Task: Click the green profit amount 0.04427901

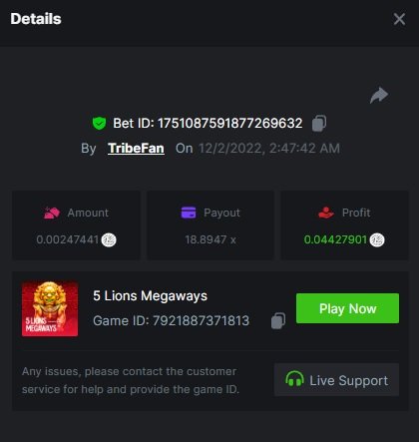Action: [335, 239]
